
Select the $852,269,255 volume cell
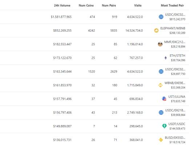63,30
